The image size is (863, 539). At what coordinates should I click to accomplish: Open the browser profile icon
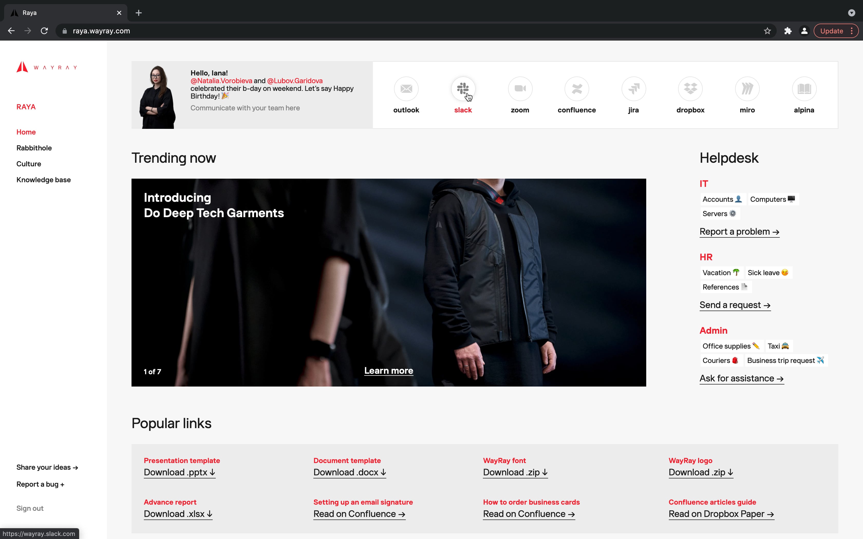804,31
